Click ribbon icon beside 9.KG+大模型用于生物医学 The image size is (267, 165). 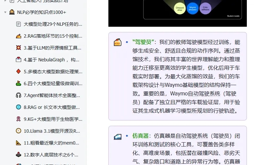(19, 119)
